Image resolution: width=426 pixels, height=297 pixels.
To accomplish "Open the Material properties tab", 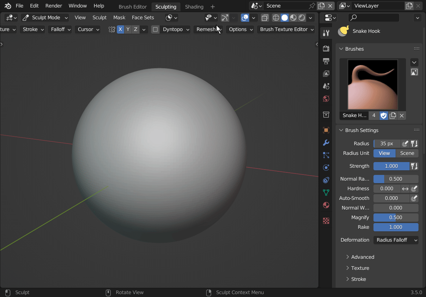I will point(326,205).
